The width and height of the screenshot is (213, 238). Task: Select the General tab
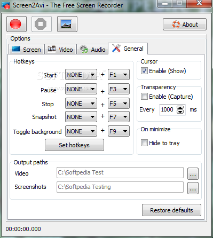128,49
